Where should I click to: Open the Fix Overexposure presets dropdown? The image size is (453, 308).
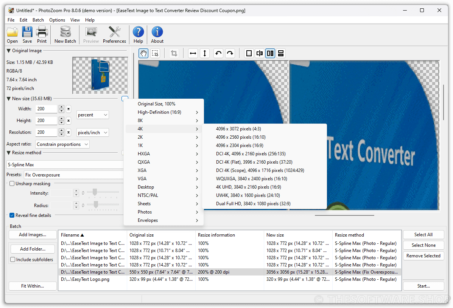click(74, 175)
